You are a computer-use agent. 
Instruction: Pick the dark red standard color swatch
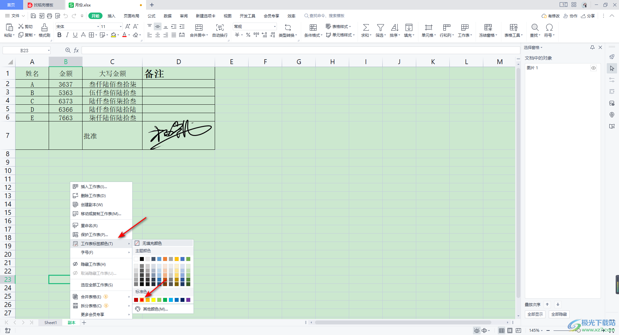point(136,300)
